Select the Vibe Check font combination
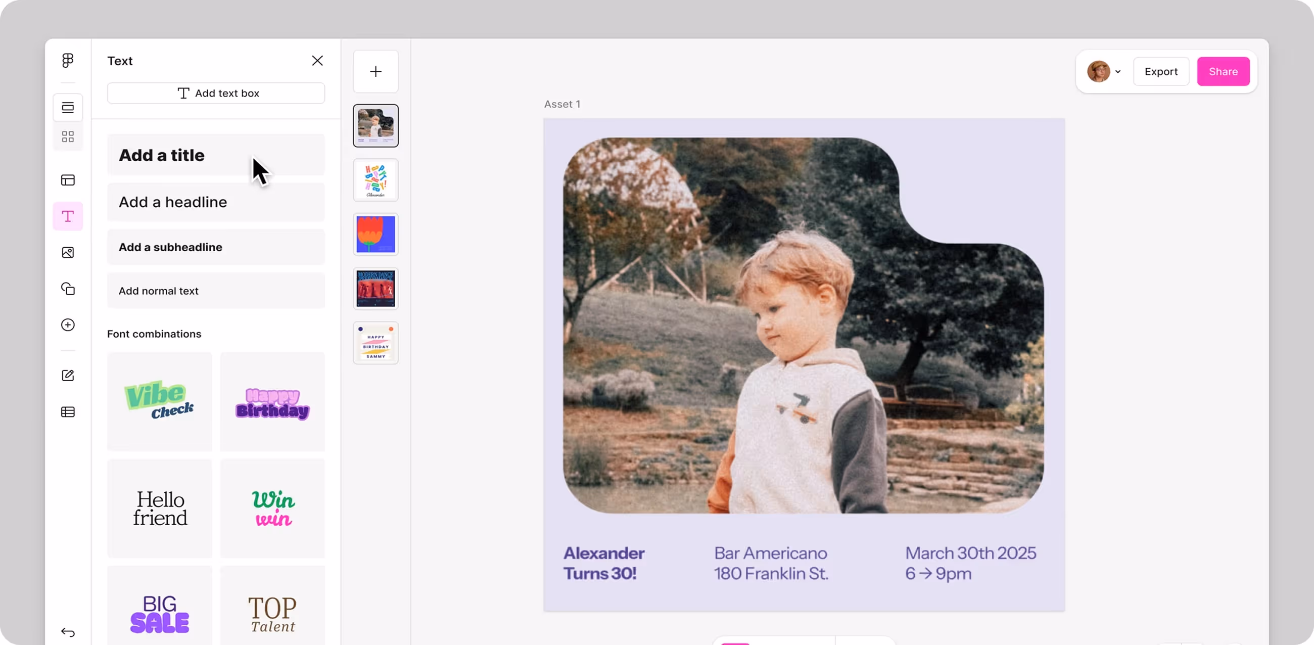Screen dimensions: 1314x645 [159, 401]
